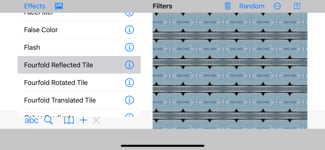
Task: Tap the tiled filter preview image
Action: [x=230, y=71]
